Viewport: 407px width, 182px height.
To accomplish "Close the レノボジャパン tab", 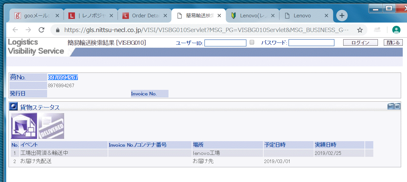I will pos(111,16).
